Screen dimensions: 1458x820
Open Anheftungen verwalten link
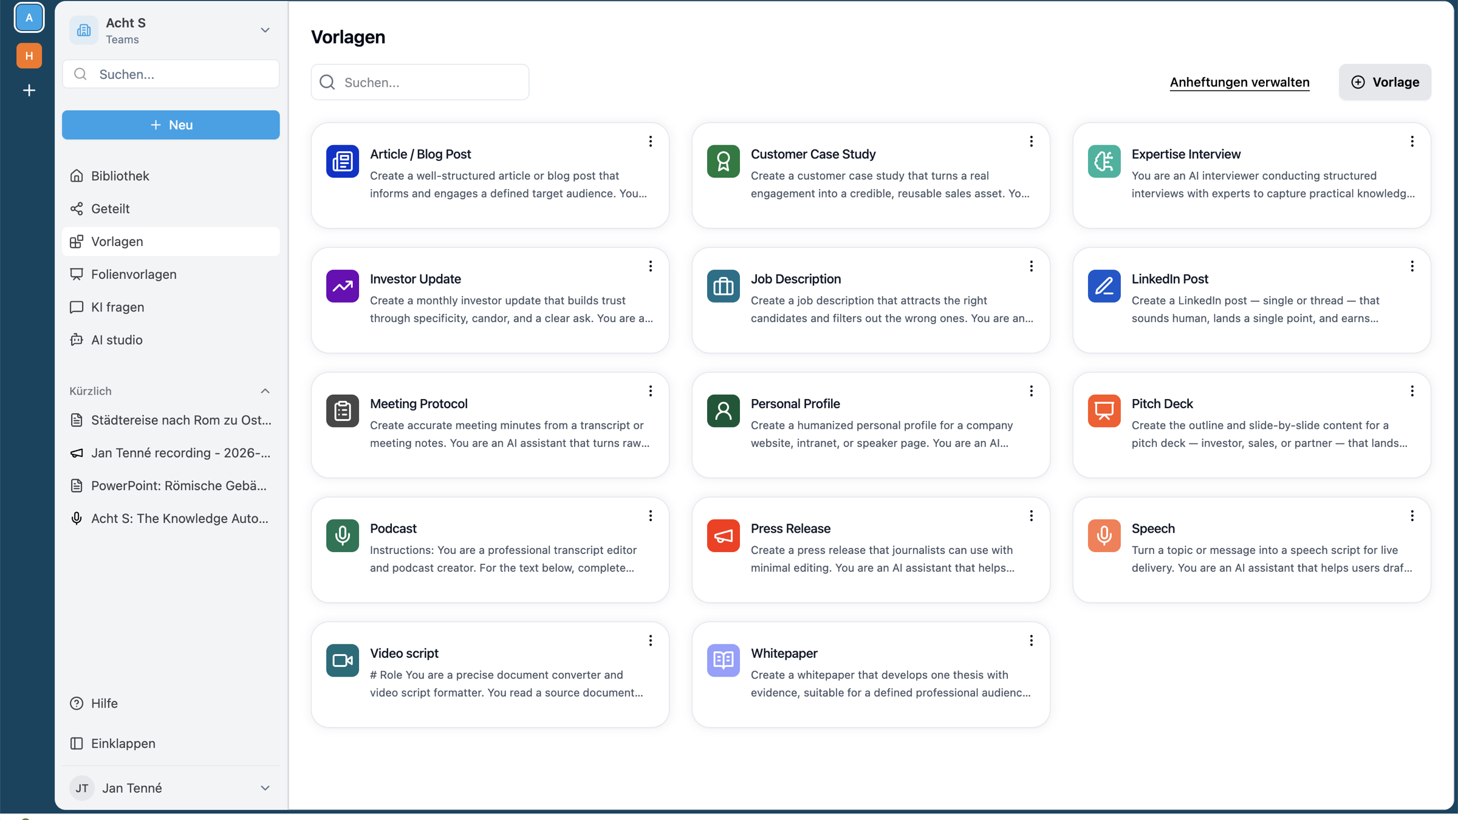click(1239, 82)
